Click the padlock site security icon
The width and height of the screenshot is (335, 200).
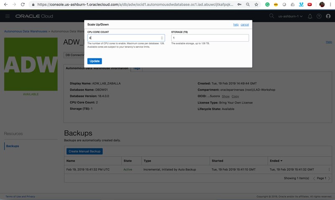(x=33, y=5)
